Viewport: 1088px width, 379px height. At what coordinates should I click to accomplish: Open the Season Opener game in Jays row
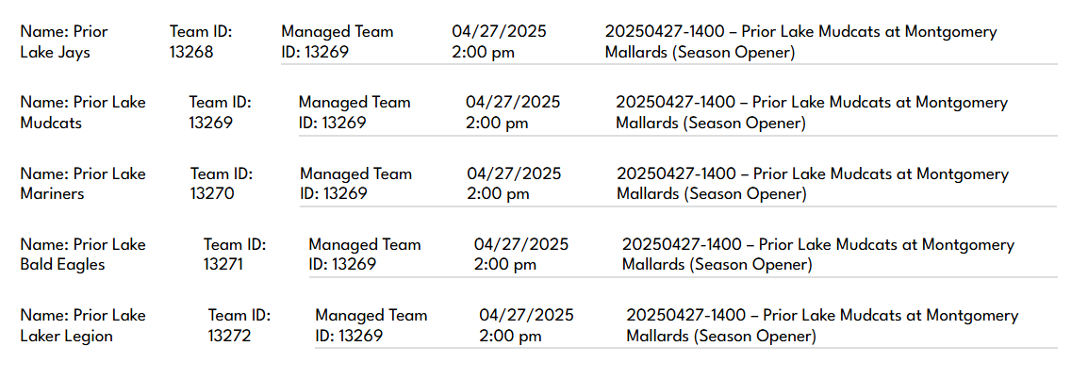coord(800,41)
